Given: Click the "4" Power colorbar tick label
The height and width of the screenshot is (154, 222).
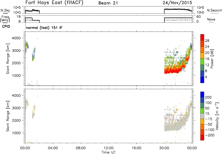Looking at the screenshot, I should click(x=206, y=77).
